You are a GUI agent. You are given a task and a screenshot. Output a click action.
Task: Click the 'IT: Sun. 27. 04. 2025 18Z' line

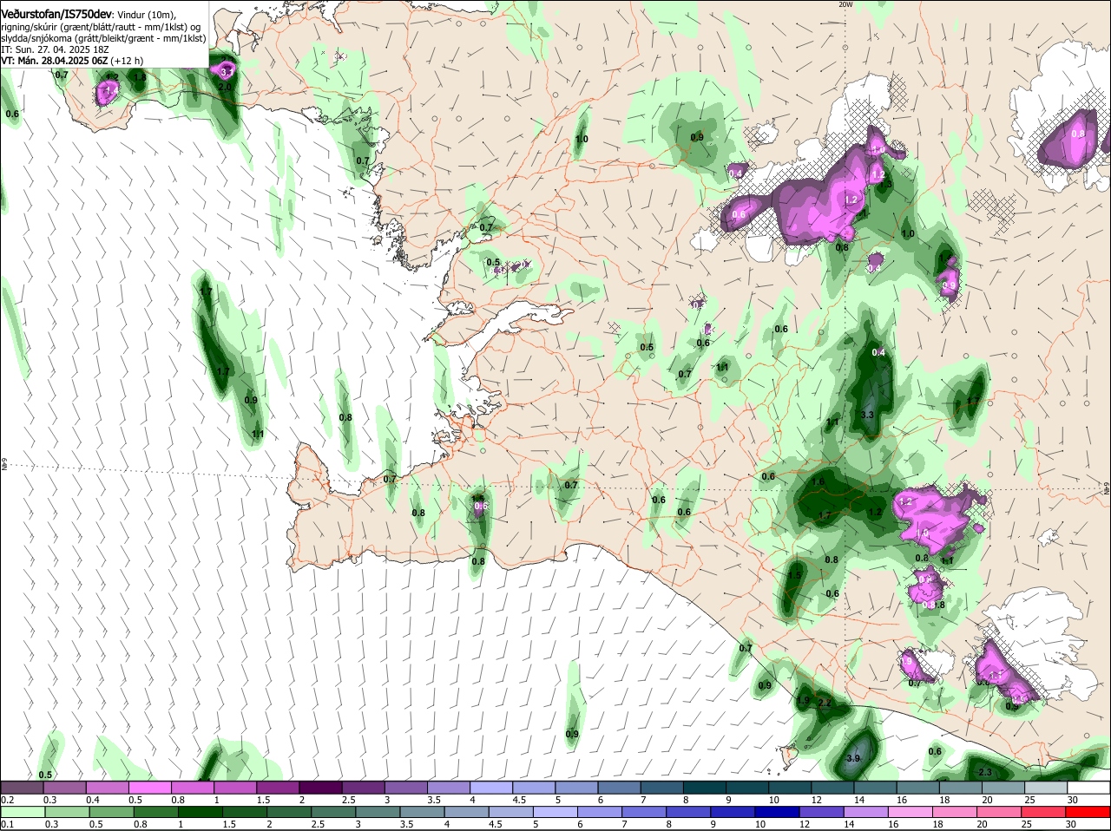(55, 49)
